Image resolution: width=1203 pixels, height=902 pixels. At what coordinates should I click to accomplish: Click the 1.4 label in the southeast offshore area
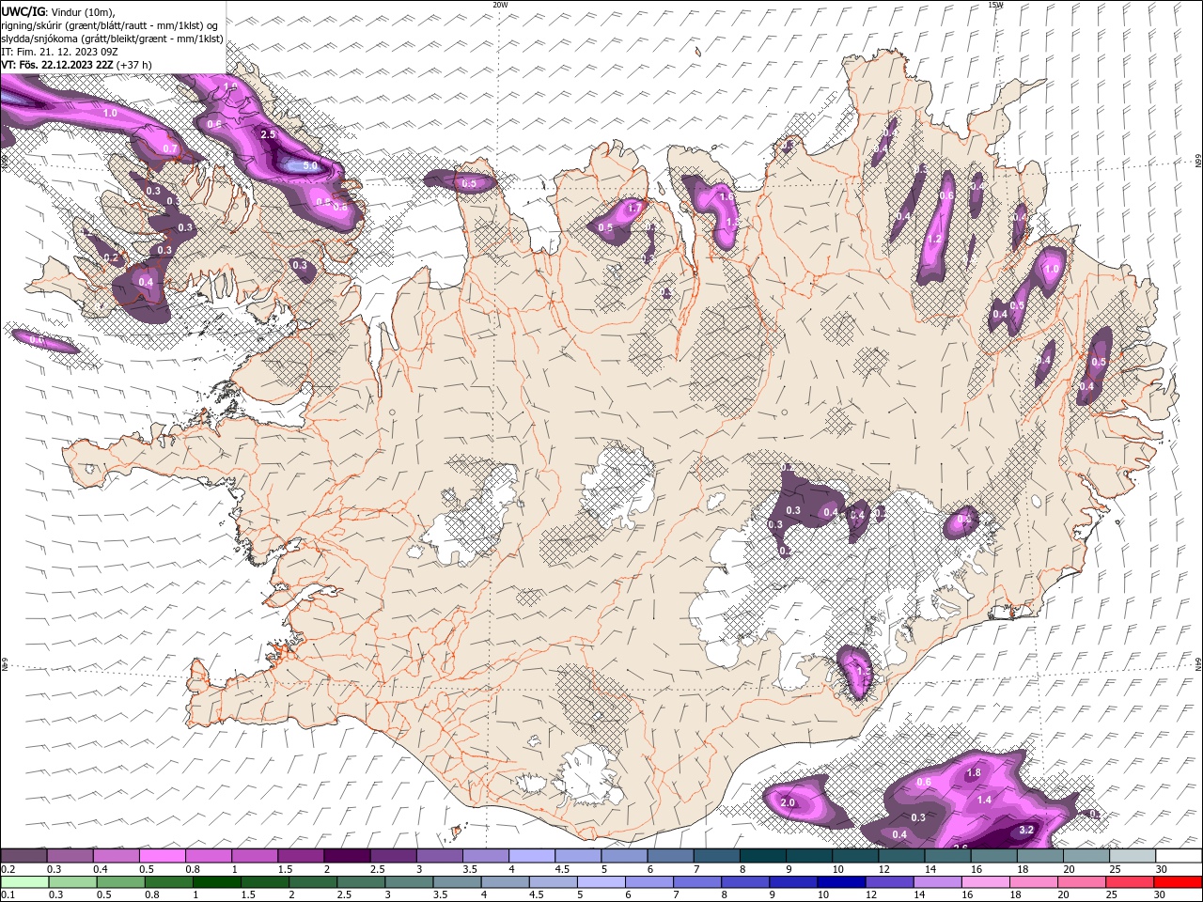(984, 800)
